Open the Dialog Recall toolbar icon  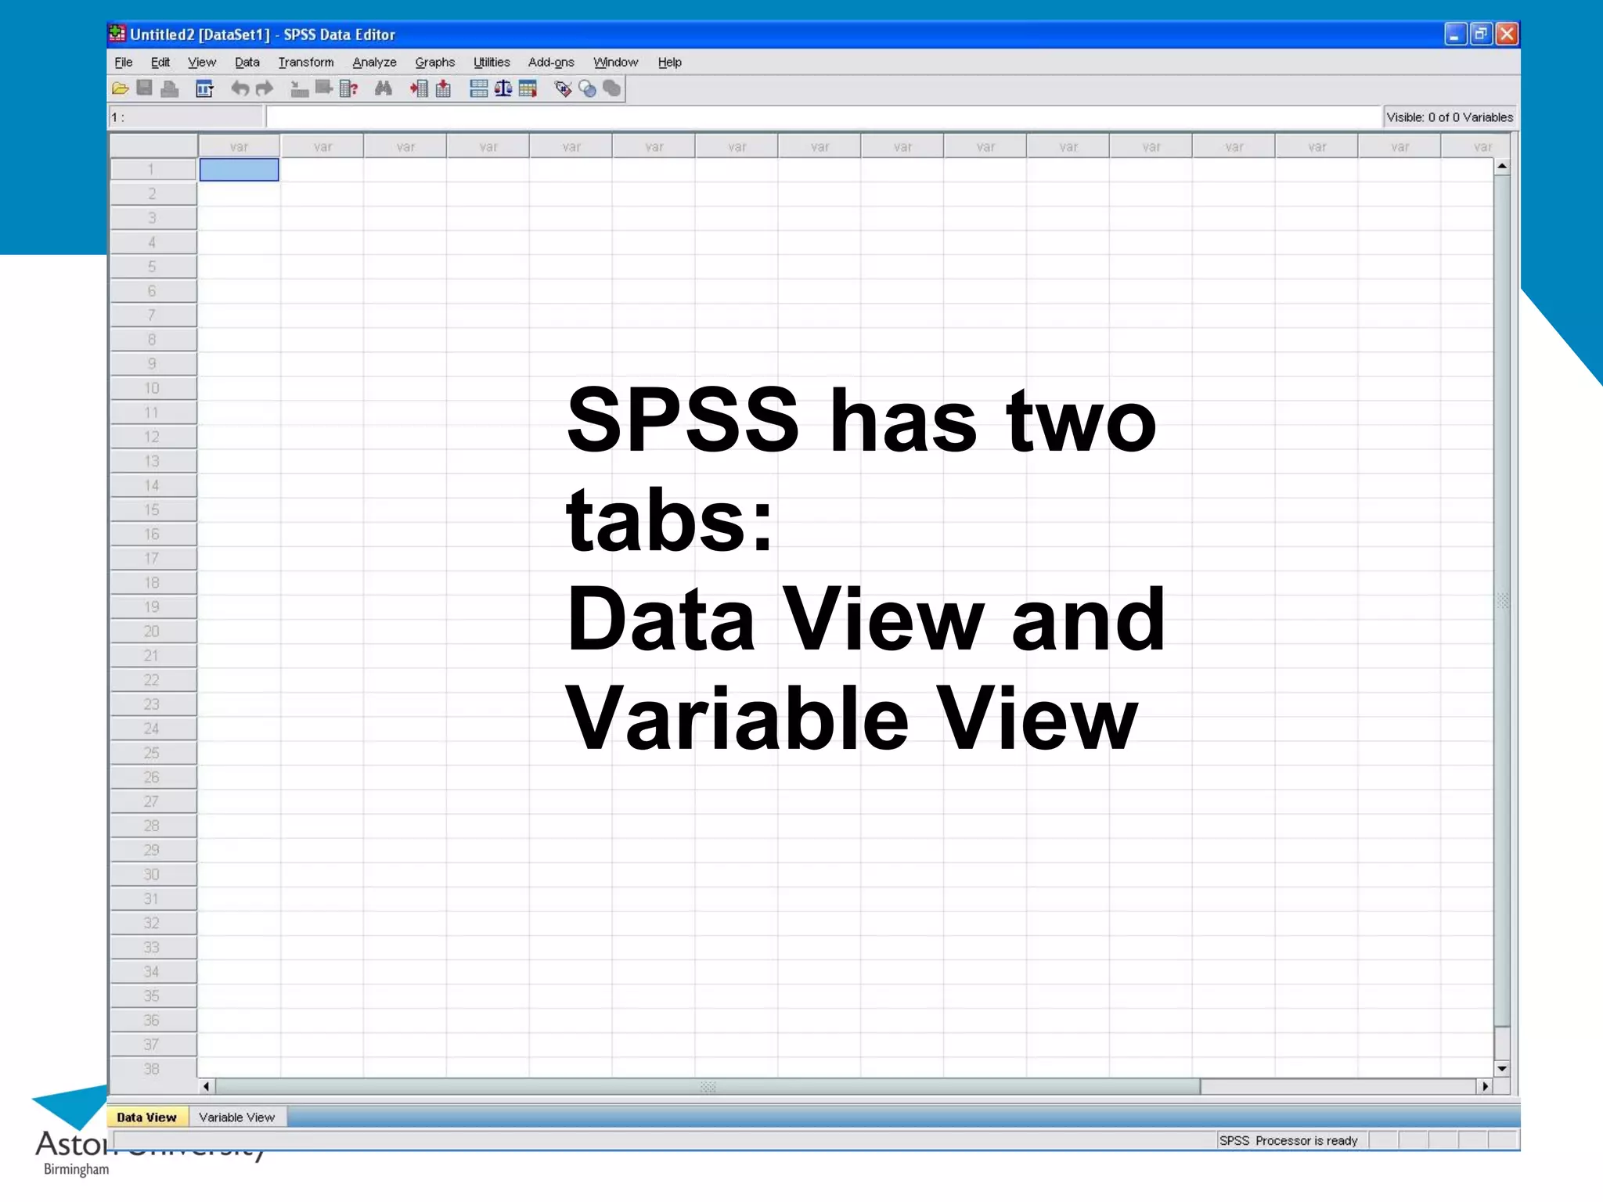204,89
